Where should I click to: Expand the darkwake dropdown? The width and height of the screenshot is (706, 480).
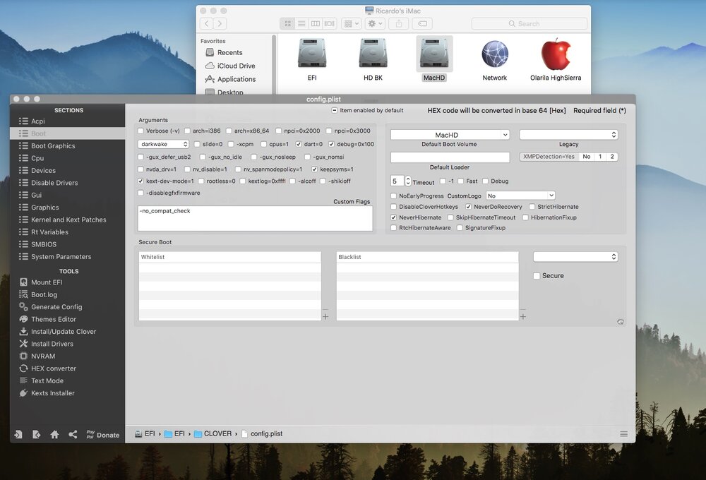pos(164,144)
